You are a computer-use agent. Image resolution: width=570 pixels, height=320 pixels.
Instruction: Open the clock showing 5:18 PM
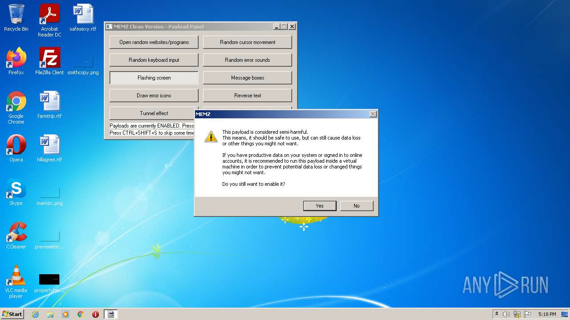click(547, 314)
